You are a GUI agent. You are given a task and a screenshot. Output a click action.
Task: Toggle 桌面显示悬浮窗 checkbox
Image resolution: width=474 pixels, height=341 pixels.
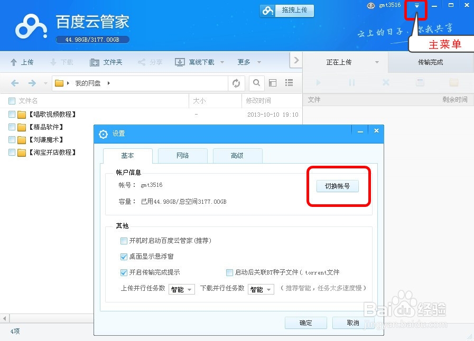tap(124, 257)
